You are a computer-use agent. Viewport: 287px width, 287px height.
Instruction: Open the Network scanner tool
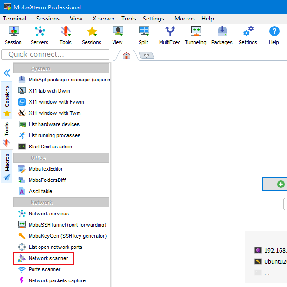point(43,259)
